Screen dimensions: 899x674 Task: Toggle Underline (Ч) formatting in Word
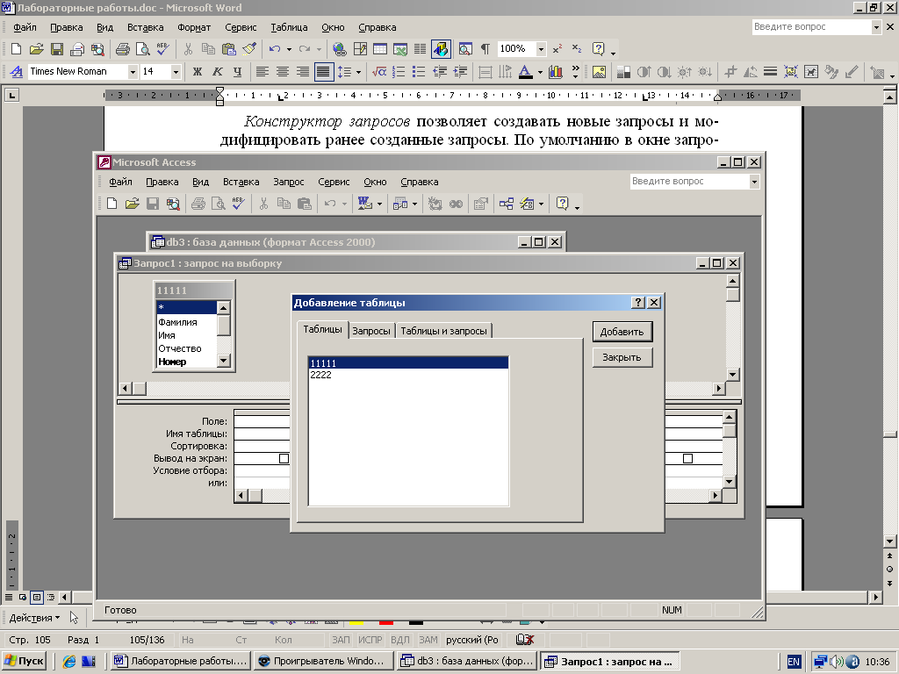[x=237, y=72]
